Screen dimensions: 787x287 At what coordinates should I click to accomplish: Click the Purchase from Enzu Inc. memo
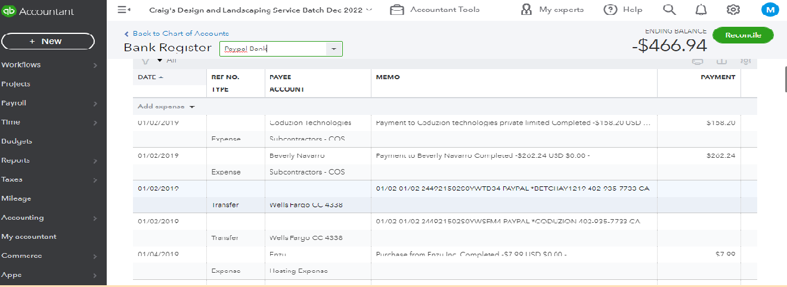(471, 254)
